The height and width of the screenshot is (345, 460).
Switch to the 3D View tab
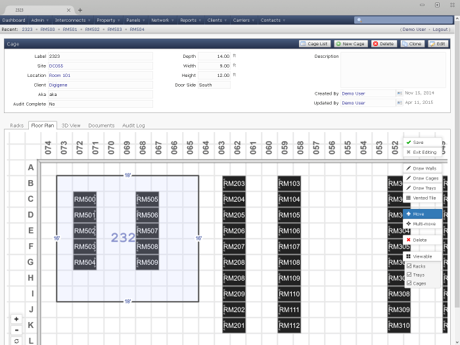click(x=71, y=126)
